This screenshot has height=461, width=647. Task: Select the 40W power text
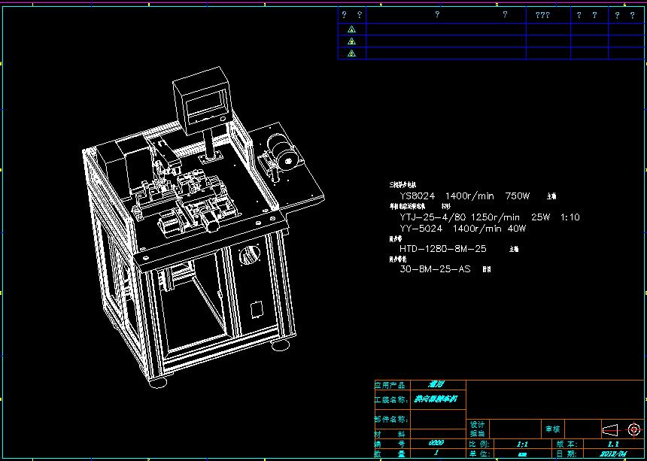[x=517, y=229]
